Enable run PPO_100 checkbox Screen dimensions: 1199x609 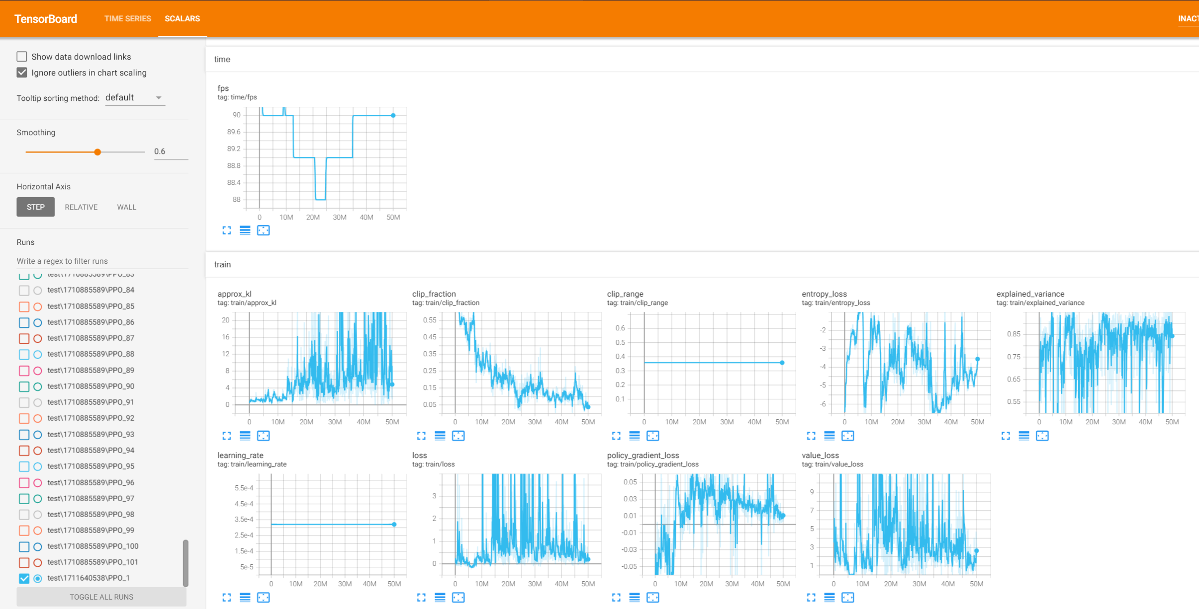pos(24,546)
